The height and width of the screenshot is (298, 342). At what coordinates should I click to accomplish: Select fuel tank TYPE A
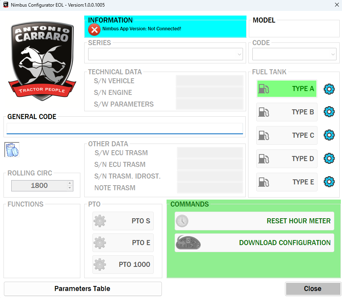[286, 89]
